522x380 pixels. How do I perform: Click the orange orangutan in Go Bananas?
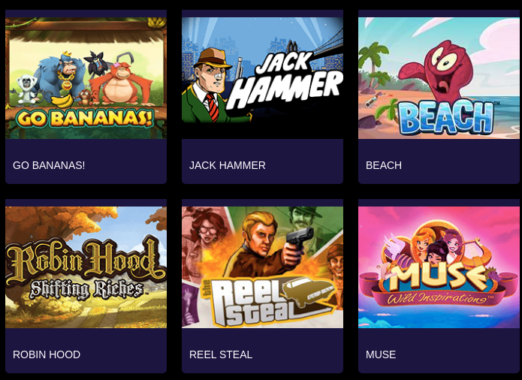click(x=120, y=83)
